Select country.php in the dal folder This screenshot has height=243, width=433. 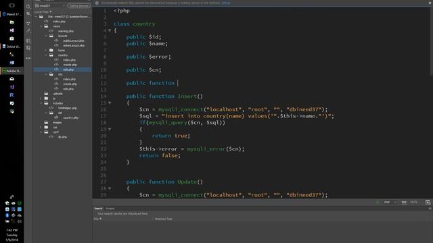70,117
